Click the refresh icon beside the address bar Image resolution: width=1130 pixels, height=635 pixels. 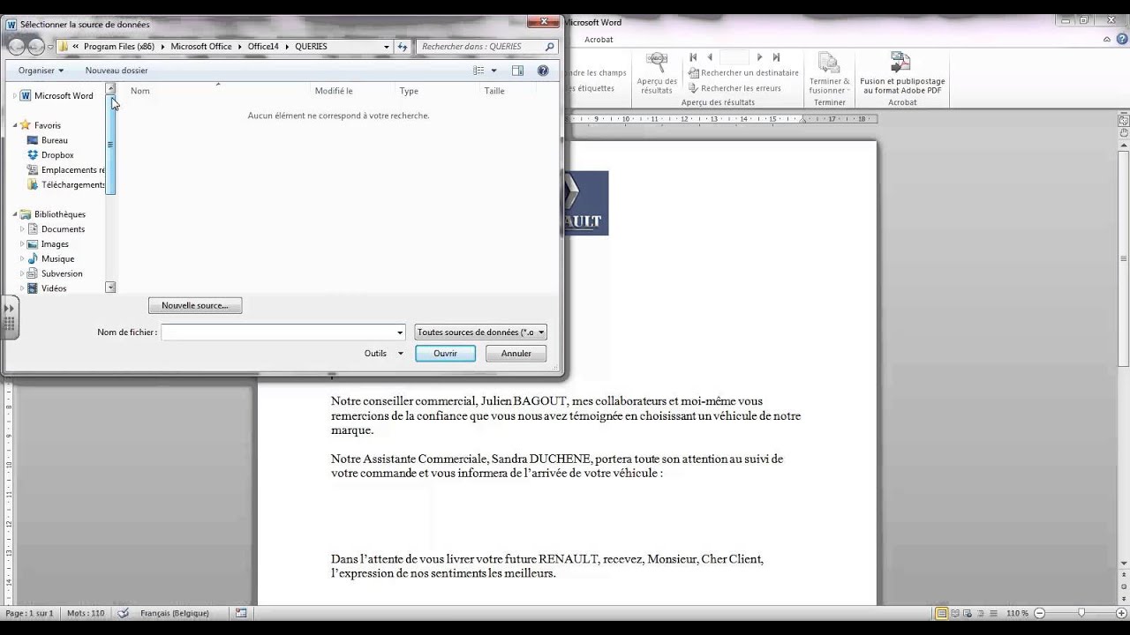[x=403, y=47]
